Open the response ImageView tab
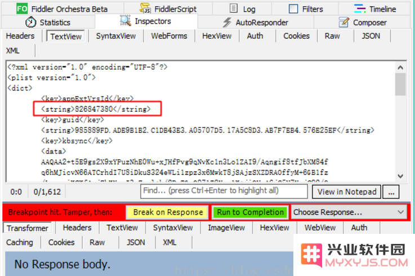The height and width of the screenshot is (276, 415). [226, 228]
